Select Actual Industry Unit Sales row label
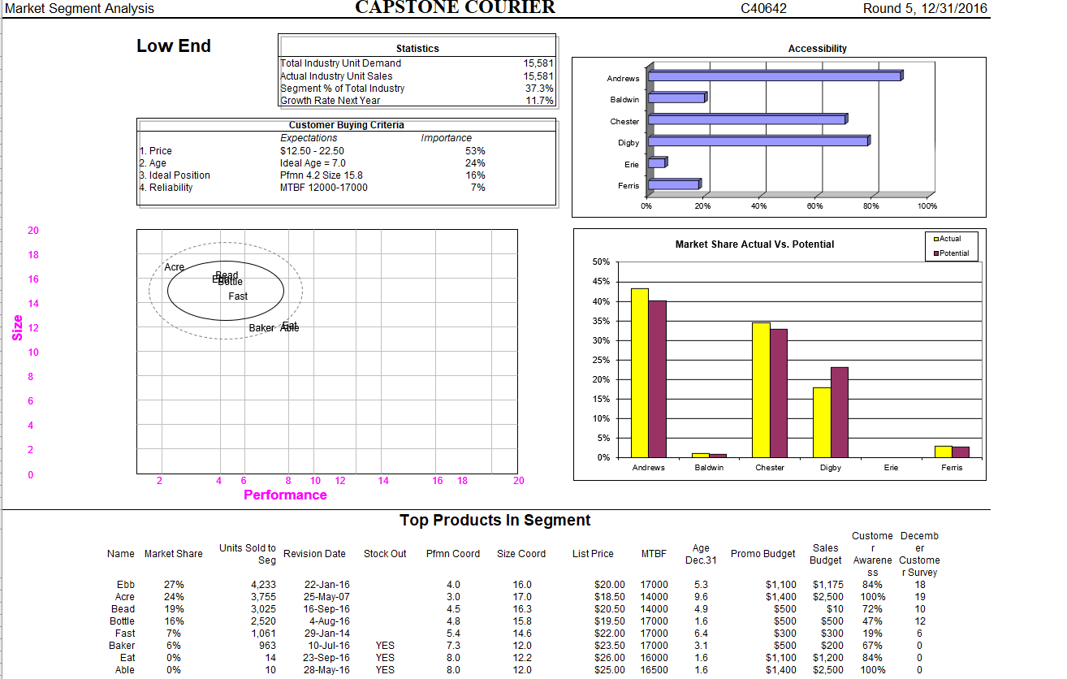 337,76
